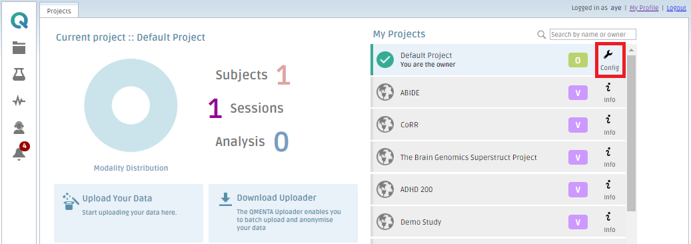
Task: Open notifications bell with 4 badge
Action: point(19,152)
